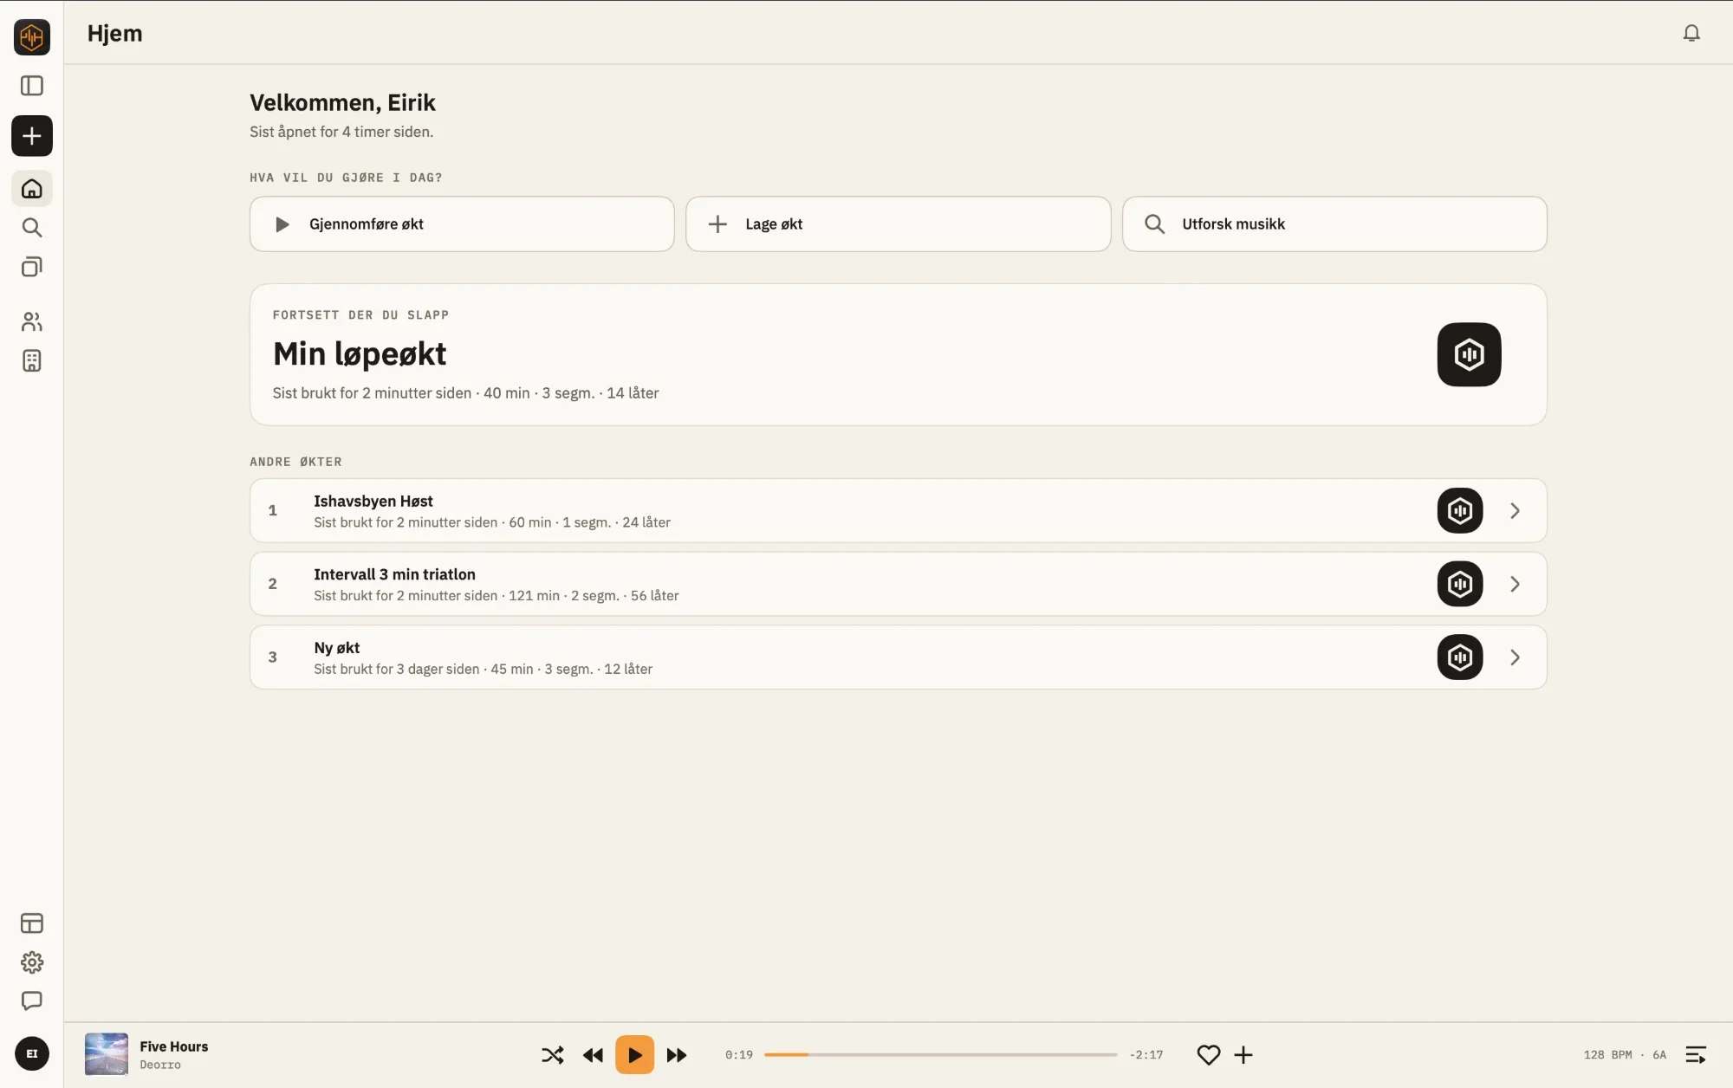
Task: Open the stacked library icon in the sidebar
Action: [x=32, y=267]
